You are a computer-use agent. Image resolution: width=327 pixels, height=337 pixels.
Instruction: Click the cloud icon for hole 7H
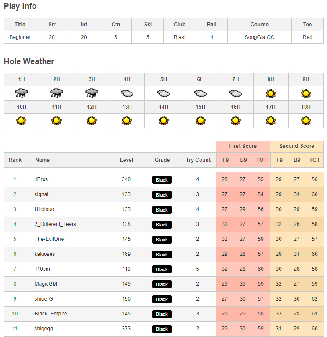(235, 93)
